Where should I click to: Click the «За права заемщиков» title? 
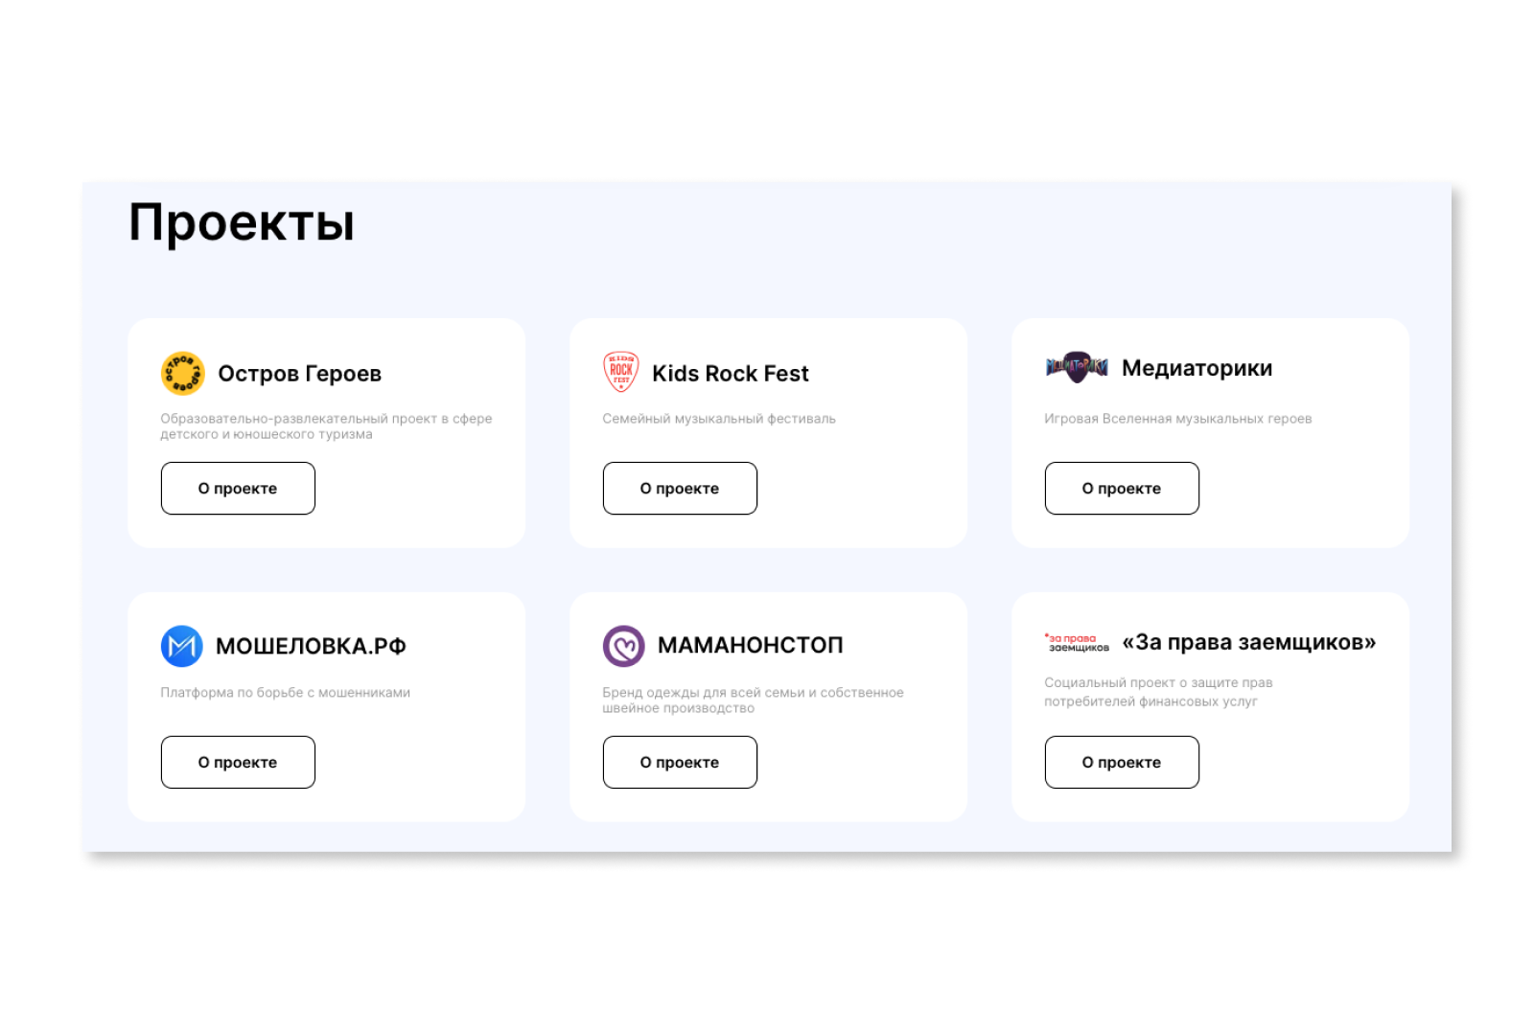1248,642
